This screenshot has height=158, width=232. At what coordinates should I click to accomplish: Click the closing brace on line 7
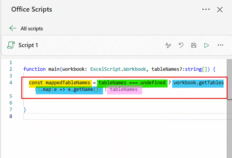click(25, 110)
